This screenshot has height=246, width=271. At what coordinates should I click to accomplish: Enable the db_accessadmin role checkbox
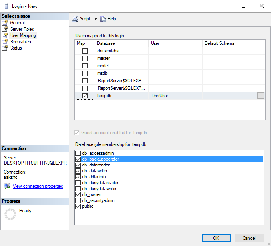pyautogui.click(x=78, y=153)
